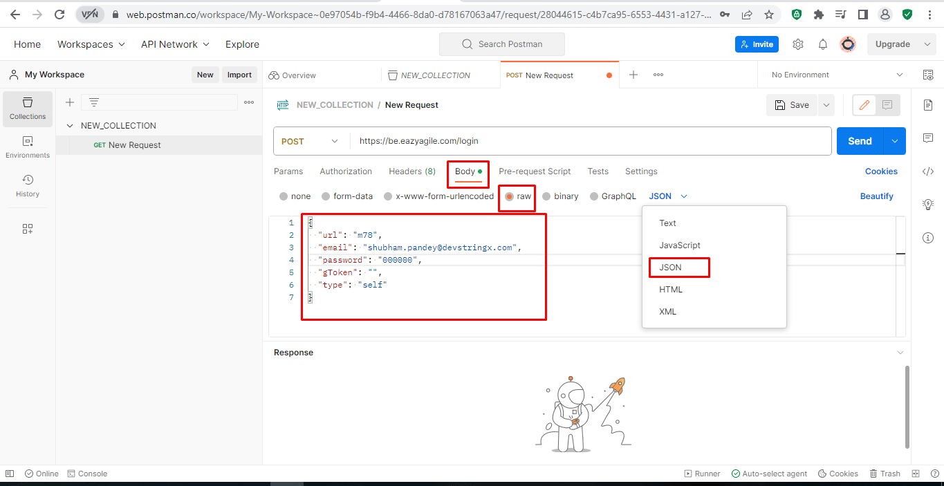Open the notifications bell

point(823,44)
